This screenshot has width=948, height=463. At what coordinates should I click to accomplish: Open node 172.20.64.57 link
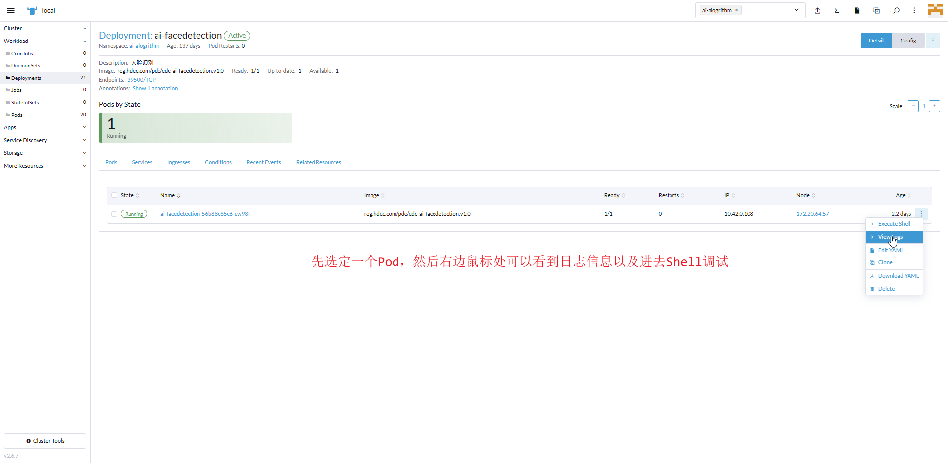coord(813,214)
